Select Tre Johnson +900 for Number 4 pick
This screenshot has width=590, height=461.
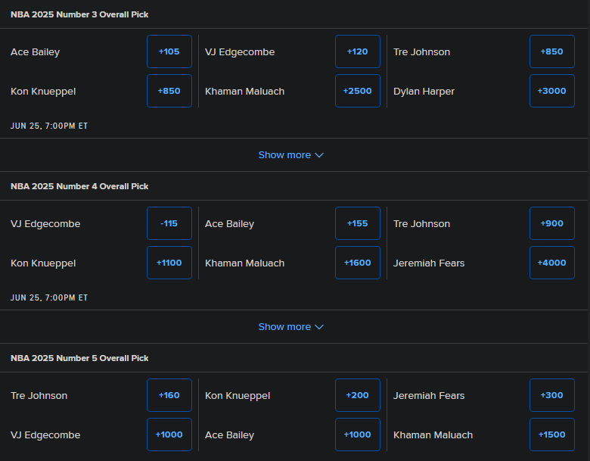(x=552, y=223)
